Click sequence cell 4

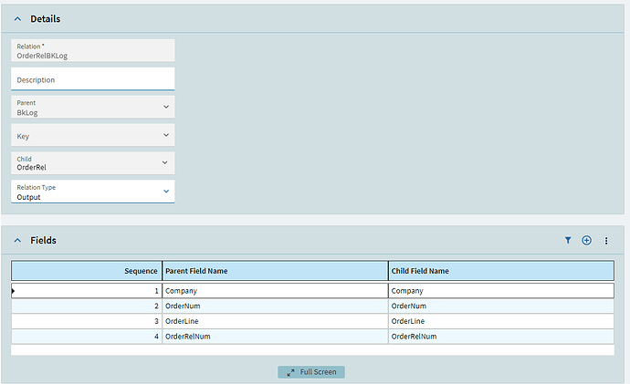coord(87,337)
